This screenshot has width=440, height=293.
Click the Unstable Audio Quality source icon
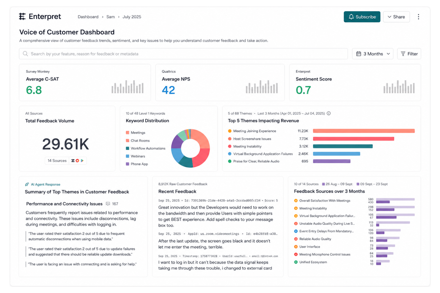tap(296, 224)
